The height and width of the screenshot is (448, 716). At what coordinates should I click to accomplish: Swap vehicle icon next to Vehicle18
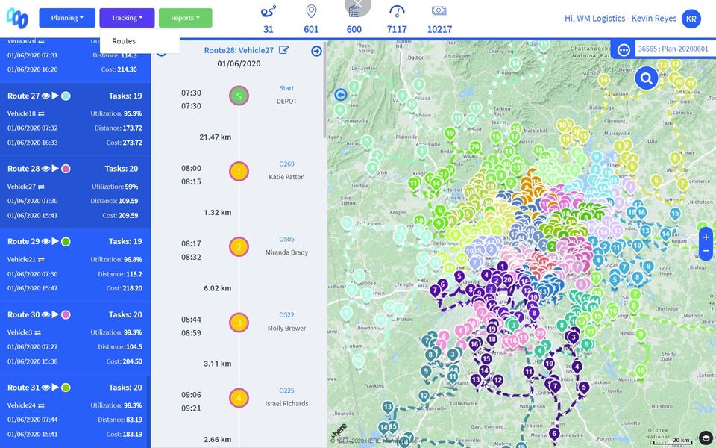[x=41, y=113]
